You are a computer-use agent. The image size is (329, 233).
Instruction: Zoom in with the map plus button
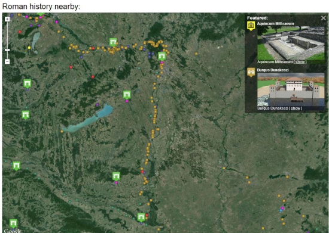pos(7,19)
